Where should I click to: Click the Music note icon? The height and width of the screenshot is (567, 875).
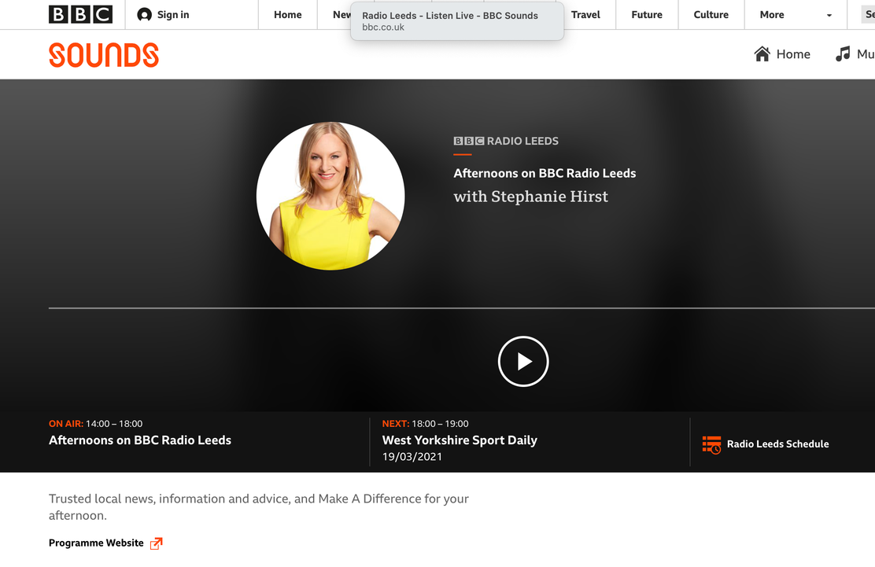(843, 53)
